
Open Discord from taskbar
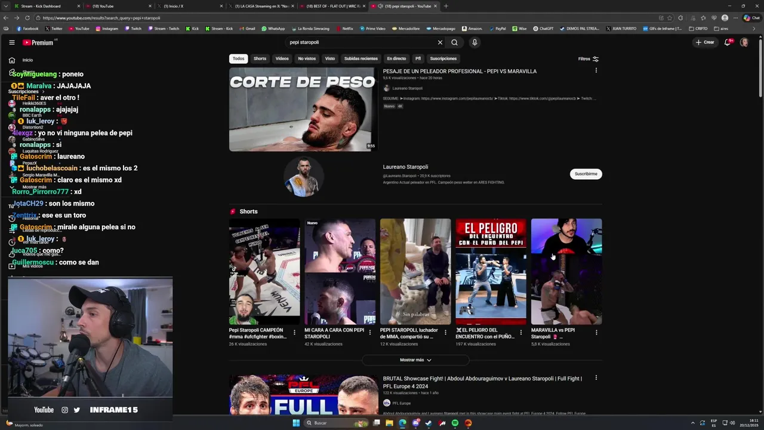pos(415,423)
